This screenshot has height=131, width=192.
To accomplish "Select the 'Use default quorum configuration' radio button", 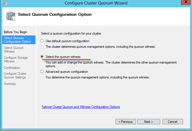I will click(42, 41).
